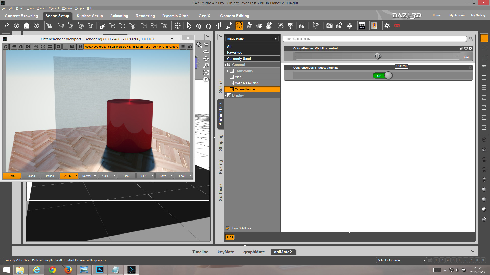Click the Reload button in Octane viewport
The height and width of the screenshot is (275, 490).
click(31, 176)
